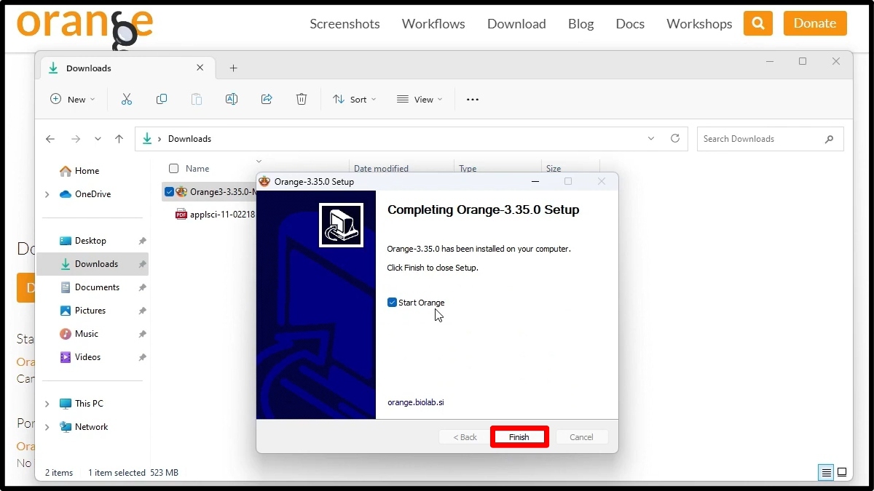Image resolution: width=874 pixels, height=491 pixels.
Task: Toggle the Orange3-3.35.0 file checkbox
Action: [169, 192]
